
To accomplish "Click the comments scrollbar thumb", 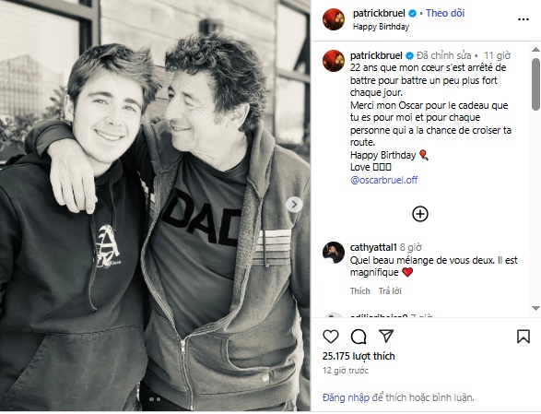I will (535, 84).
